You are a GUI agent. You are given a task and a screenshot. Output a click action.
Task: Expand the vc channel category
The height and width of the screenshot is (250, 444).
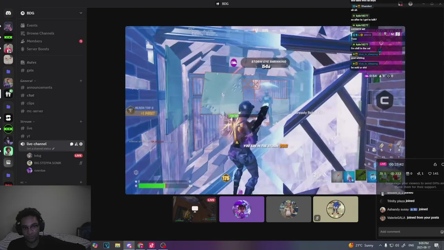pos(24,182)
